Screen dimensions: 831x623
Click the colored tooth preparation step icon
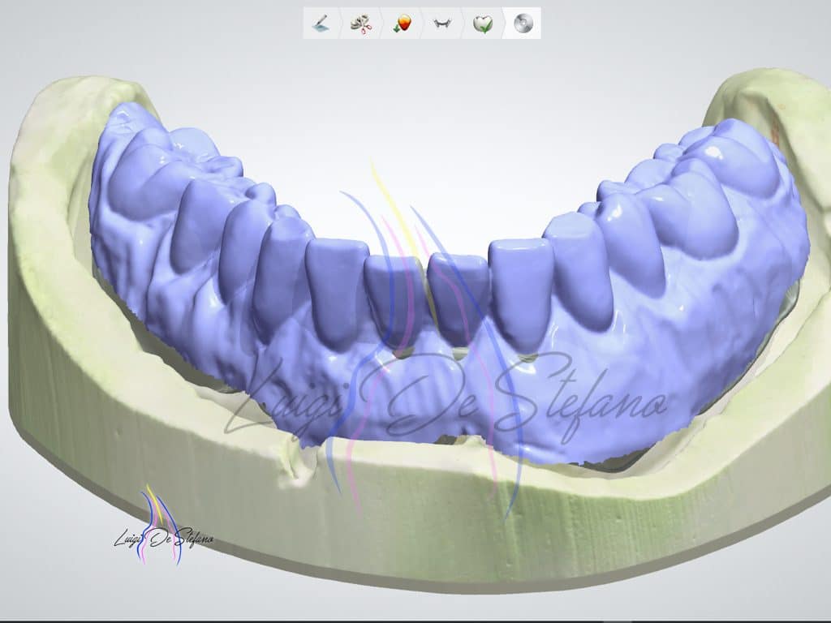[402, 24]
